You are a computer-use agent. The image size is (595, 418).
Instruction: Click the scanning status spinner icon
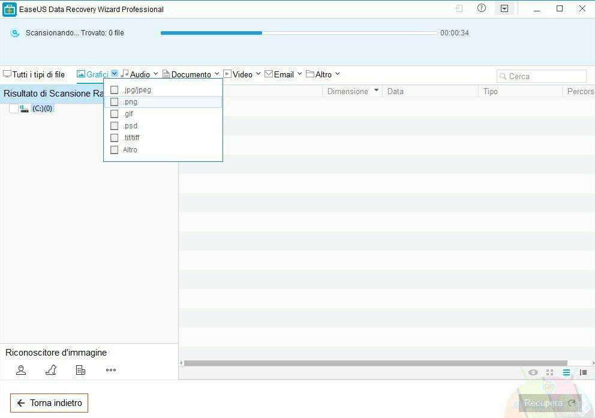pyautogui.click(x=15, y=33)
